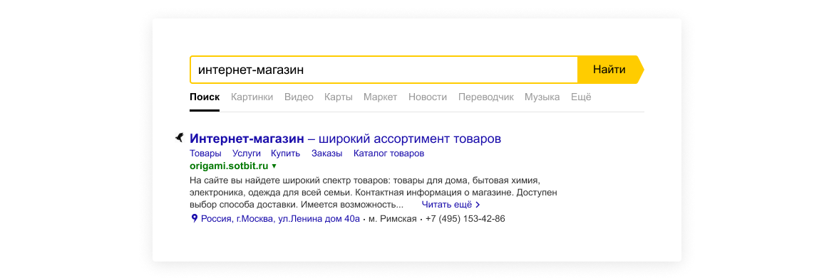Screen dimensions: 834x280
Task: Click the map pin icon before the address
Action: tap(194, 218)
